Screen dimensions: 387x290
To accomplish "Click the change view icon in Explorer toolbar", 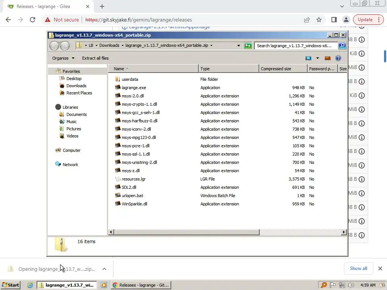I will click(308, 58).
